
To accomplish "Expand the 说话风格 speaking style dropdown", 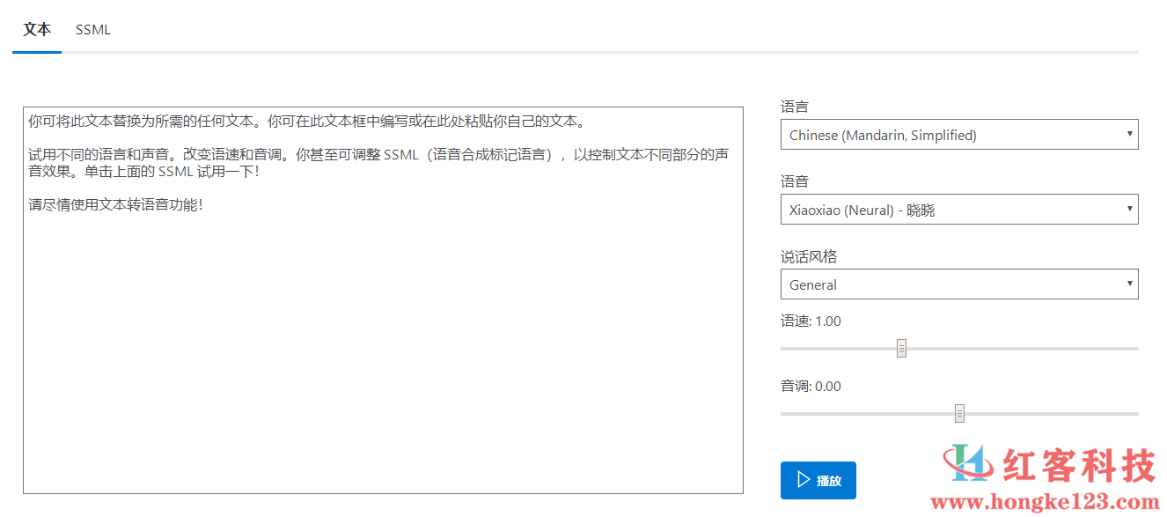I will pyautogui.click(x=959, y=284).
